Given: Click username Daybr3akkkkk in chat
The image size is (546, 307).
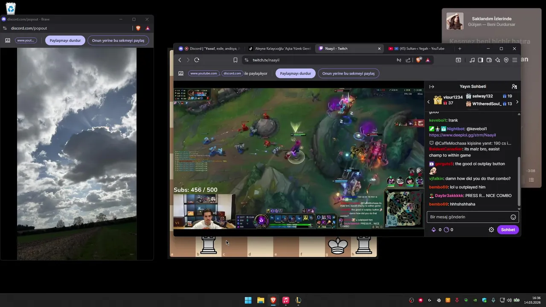Looking at the screenshot, I should tap(449, 196).
